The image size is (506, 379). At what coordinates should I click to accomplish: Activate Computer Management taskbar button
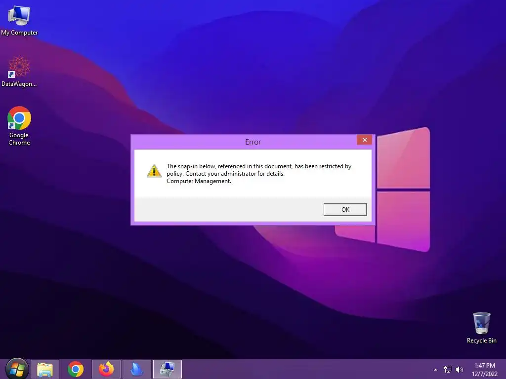[x=168, y=369]
